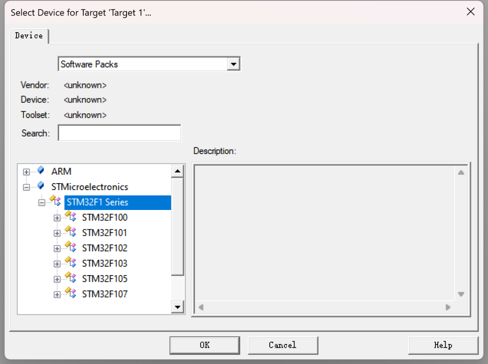Viewport: 488px width, 364px height.
Task: Open the Software Packs dropdown
Action: pos(233,64)
